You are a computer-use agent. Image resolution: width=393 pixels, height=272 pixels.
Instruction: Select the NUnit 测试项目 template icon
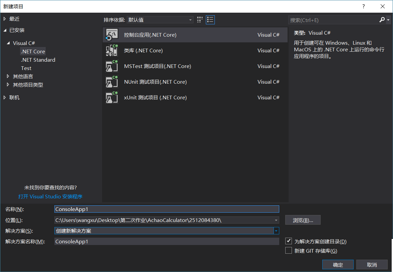click(x=112, y=82)
